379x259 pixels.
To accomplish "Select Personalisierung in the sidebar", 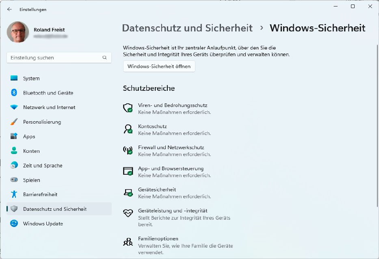I will (x=42, y=122).
